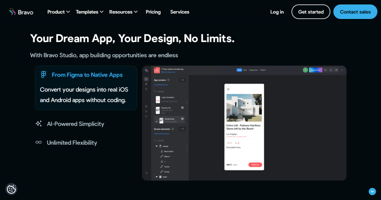Viewport: 381px width, 200px height.
Task: Click the '300 € / night' price text
Action: pyautogui.click(x=232, y=165)
